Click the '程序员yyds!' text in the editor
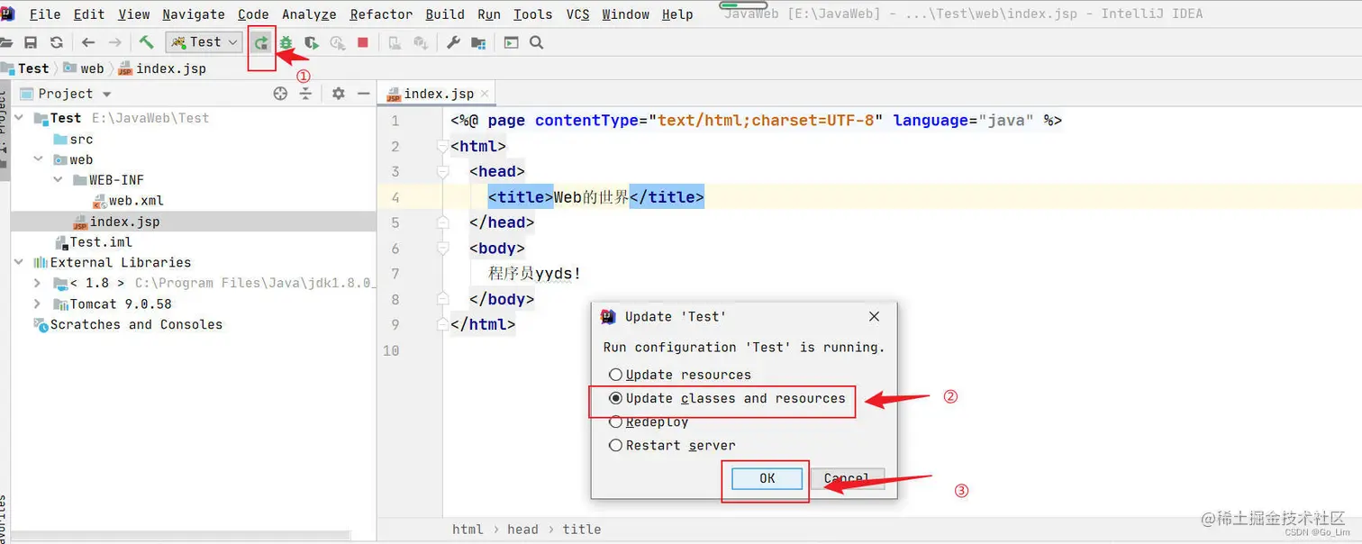The width and height of the screenshot is (1362, 544). point(535,274)
